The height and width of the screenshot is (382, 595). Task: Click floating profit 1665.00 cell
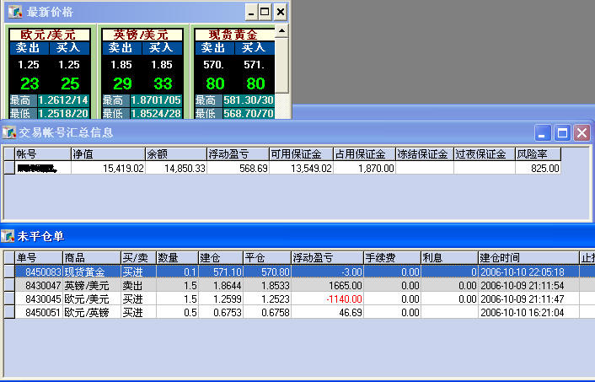[328, 286]
